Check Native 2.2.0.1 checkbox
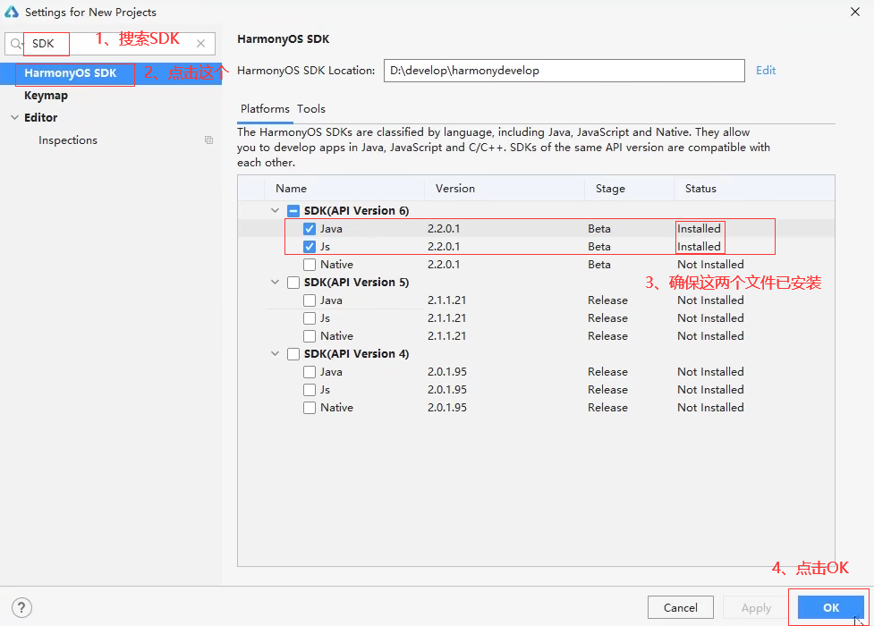The height and width of the screenshot is (626, 874). tap(310, 264)
